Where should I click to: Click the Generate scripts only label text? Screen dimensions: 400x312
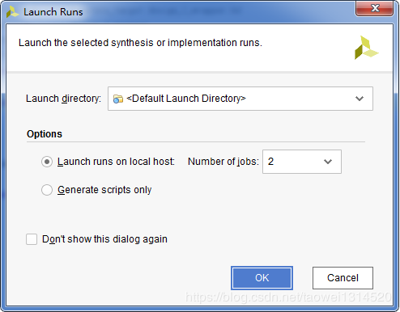point(104,190)
